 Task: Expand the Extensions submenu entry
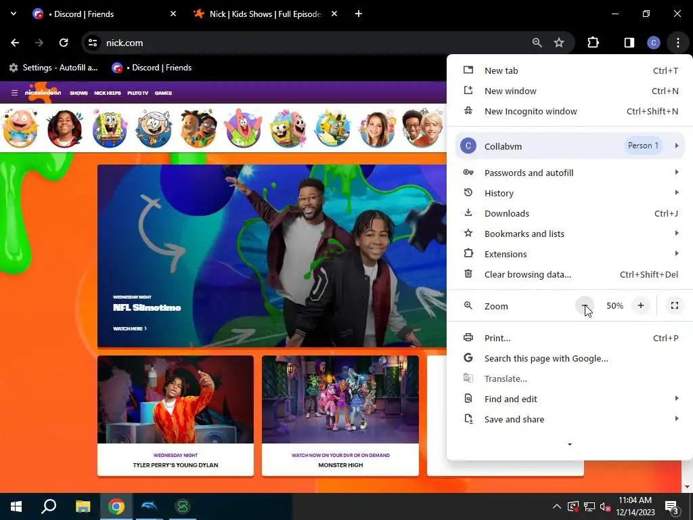click(x=570, y=254)
